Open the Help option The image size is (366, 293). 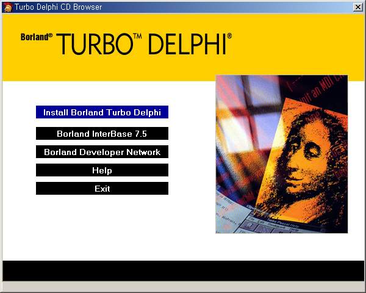[x=102, y=170]
